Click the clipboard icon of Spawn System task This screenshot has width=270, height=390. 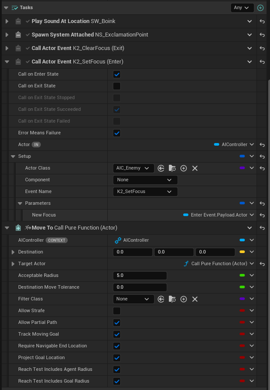click(18, 35)
